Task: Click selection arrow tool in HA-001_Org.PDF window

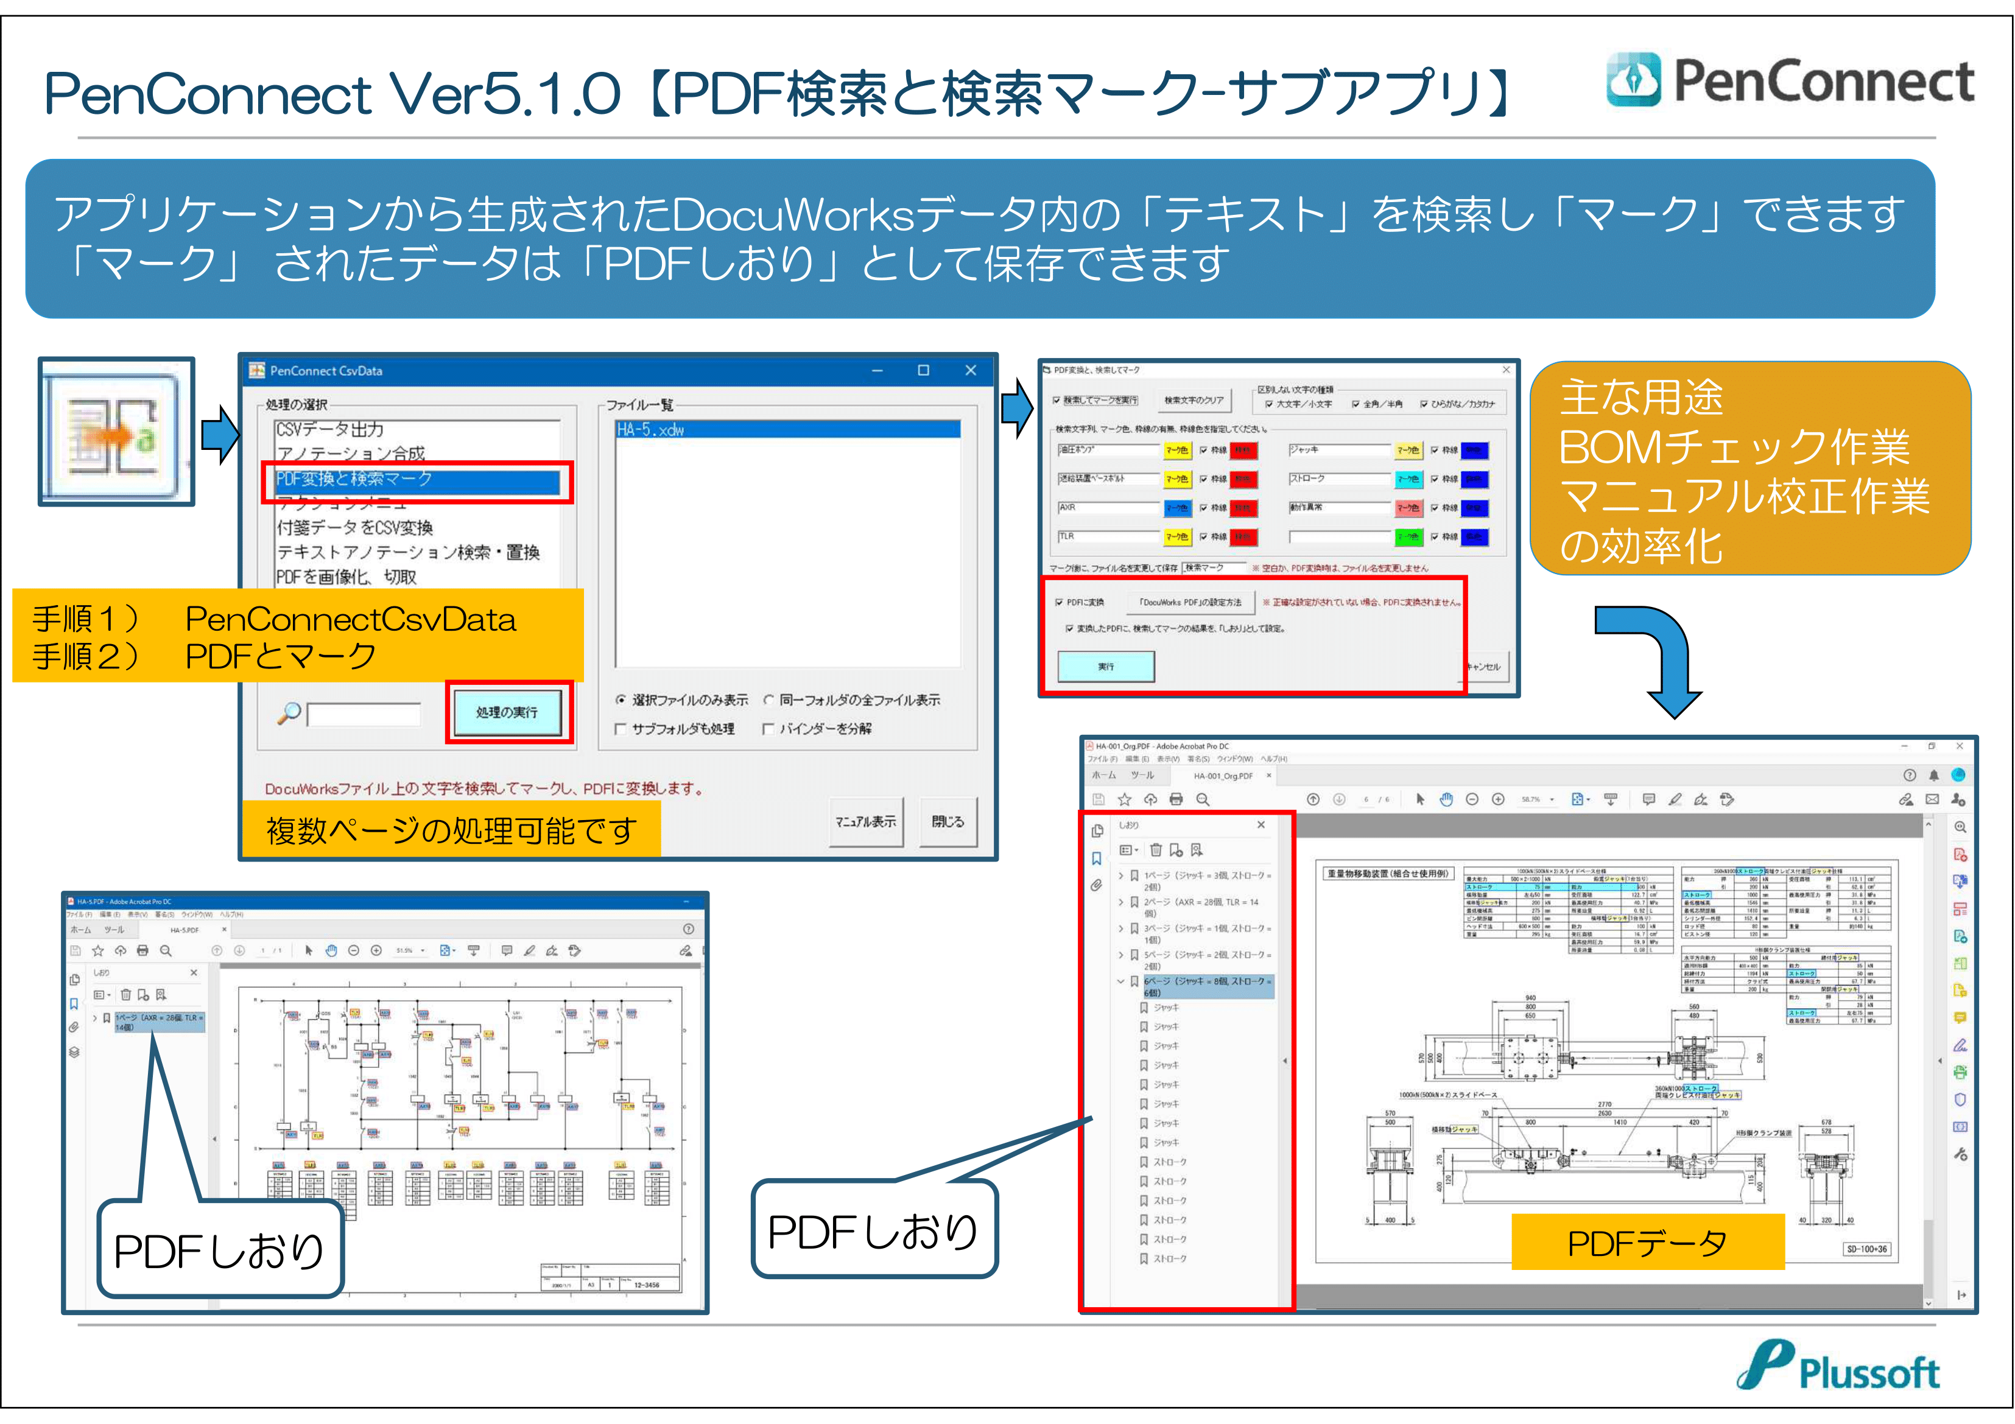Action: (1420, 799)
